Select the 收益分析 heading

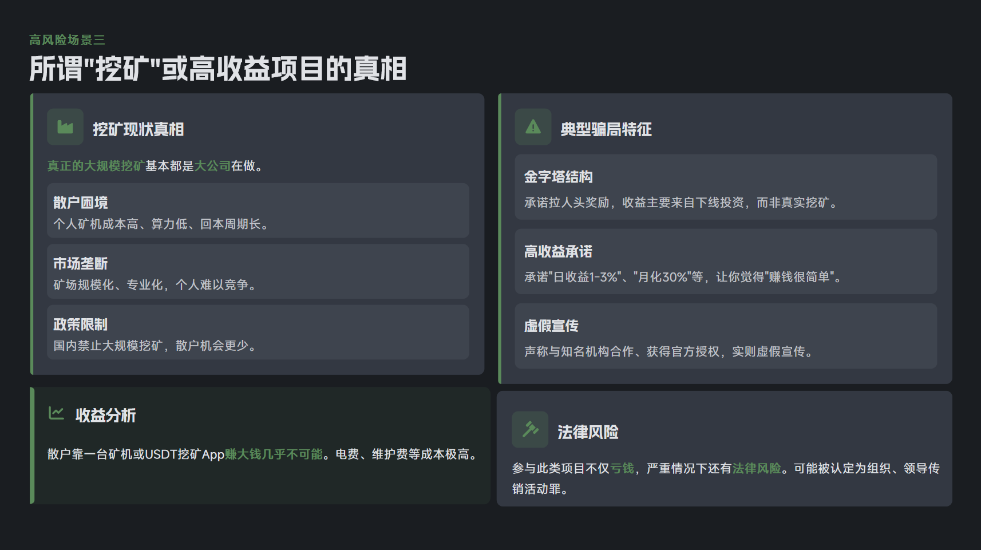click(x=105, y=416)
